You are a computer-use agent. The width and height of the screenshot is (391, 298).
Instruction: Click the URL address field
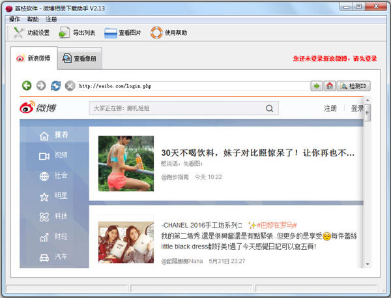(194, 86)
